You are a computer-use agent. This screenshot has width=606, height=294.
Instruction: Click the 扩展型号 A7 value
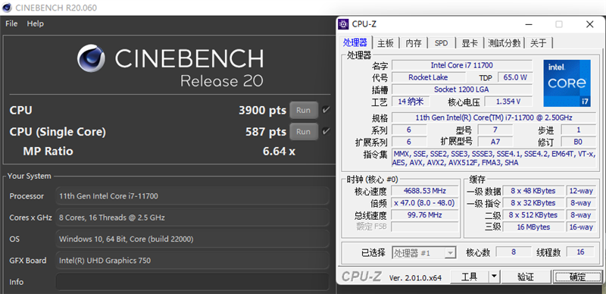pos(495,142)
